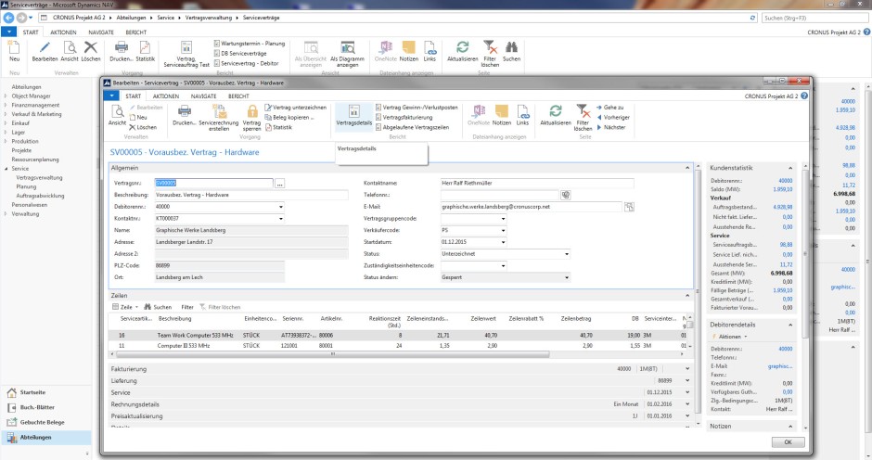Click Aktualisieren in the dialog ribbon
The height and width of the screenshot is (460, 872).
click(x=554, y=112)
